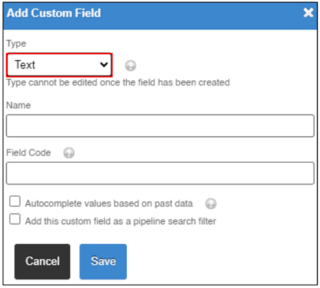Click the Name field label
Image resolution: width=320 pixels, height=288 pixels.
coord(18,106)
